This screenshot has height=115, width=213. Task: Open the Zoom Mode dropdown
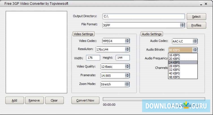tap(115, 84)
